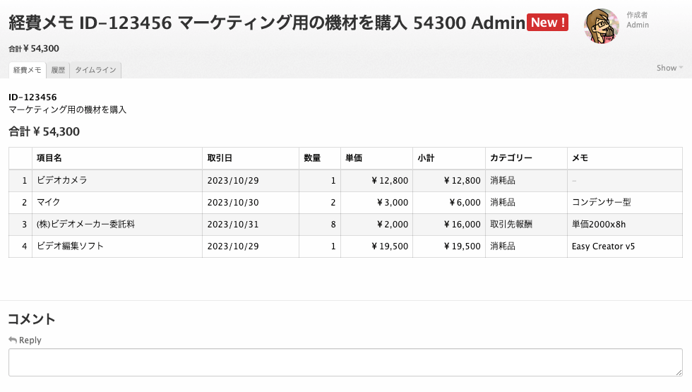Click the マイク item cell

[x=117, y=203]
